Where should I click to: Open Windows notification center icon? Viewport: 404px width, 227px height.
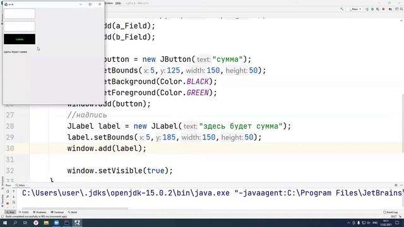tap(397, 223)
